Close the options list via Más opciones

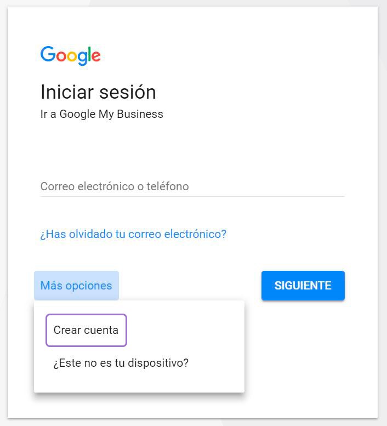76,286
